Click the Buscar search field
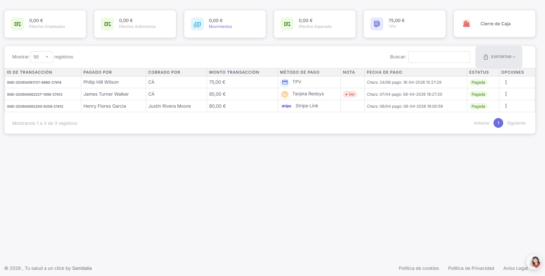The width and height of the screenshot is (545, 276). click(x=439, y=57)
